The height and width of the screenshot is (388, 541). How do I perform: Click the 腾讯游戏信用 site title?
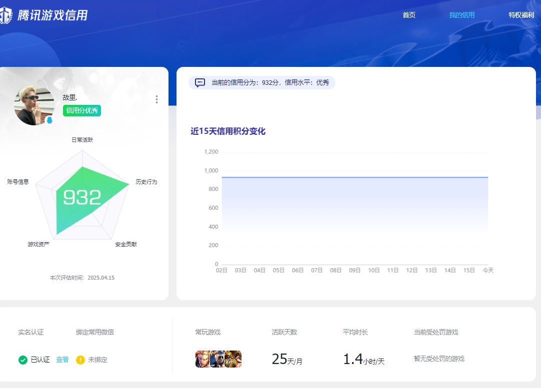[x=52, y=15]
